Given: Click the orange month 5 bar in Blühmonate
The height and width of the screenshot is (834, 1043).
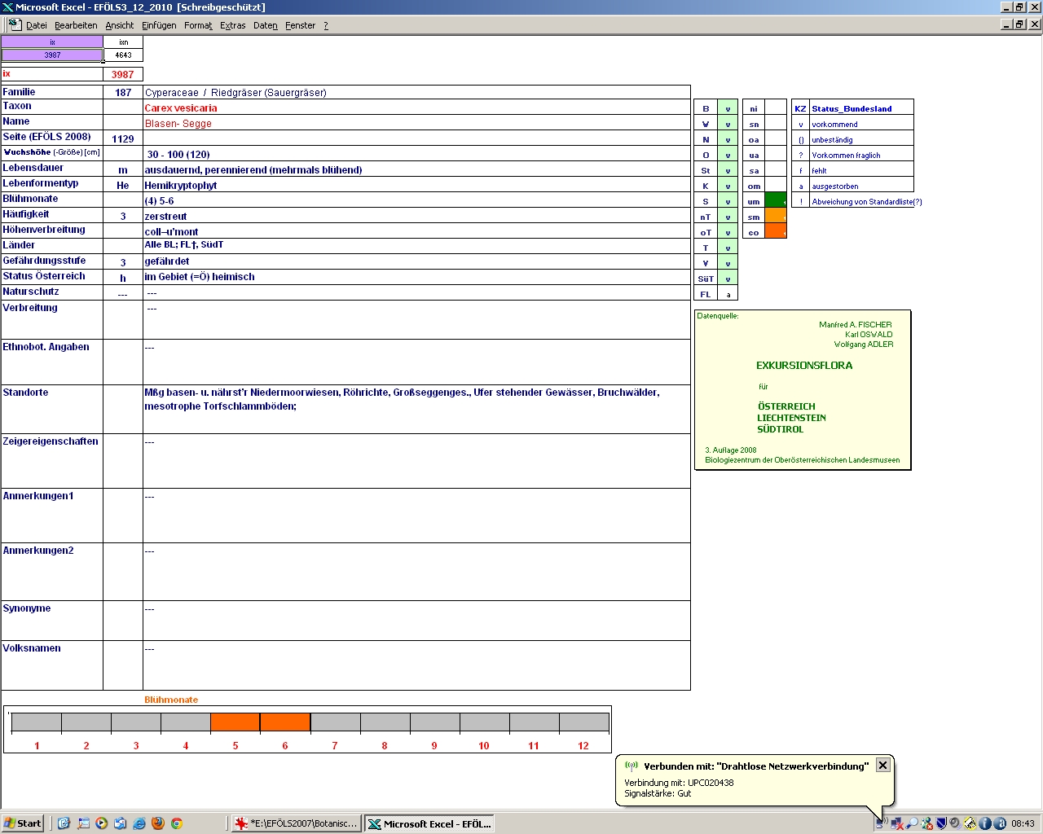Looking at the screenshot, I should pyautogui.click(x=235, y=722).
